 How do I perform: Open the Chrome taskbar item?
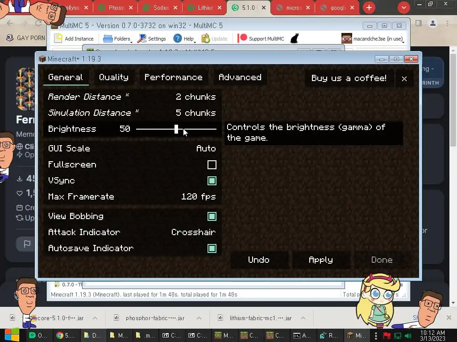pos(65,335)
